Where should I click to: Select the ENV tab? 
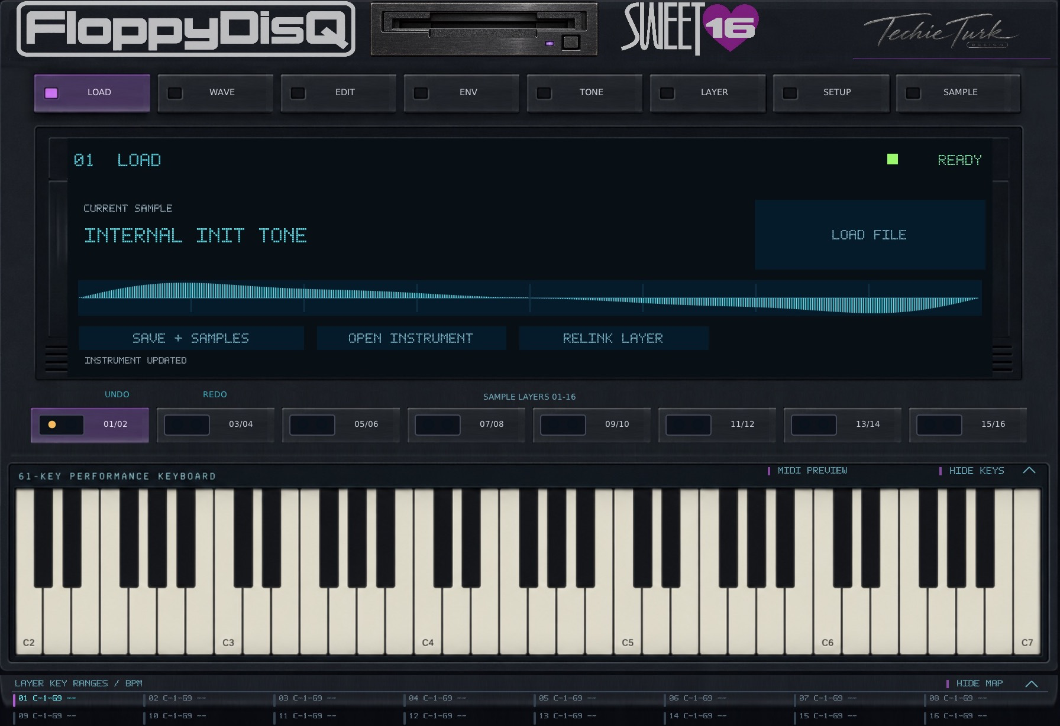[x=461, y=93]
